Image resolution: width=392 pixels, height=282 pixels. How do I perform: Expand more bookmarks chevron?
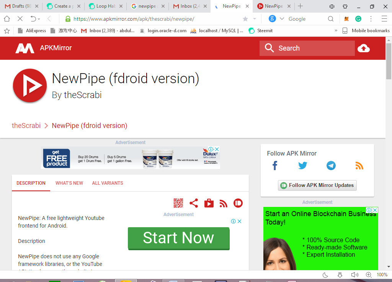pyautogui.click(x=336, y=31)
